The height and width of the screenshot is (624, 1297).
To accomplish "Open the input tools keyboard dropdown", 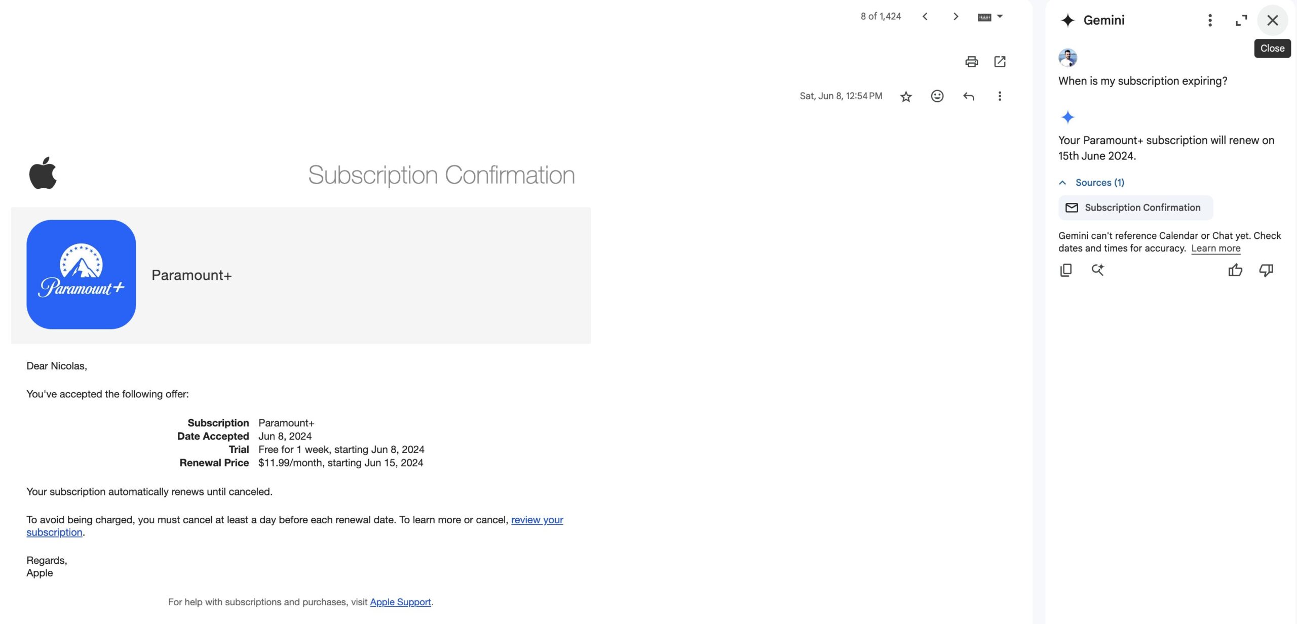I will pos(990,17).
